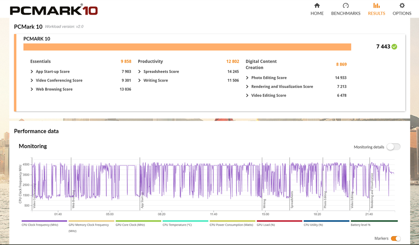
Task: Click the Digital Content Creation heading
Action: [x=261, y=64]
